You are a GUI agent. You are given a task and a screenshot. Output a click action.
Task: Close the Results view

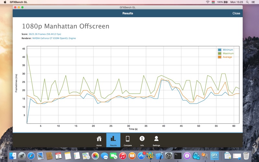[236, 13]
